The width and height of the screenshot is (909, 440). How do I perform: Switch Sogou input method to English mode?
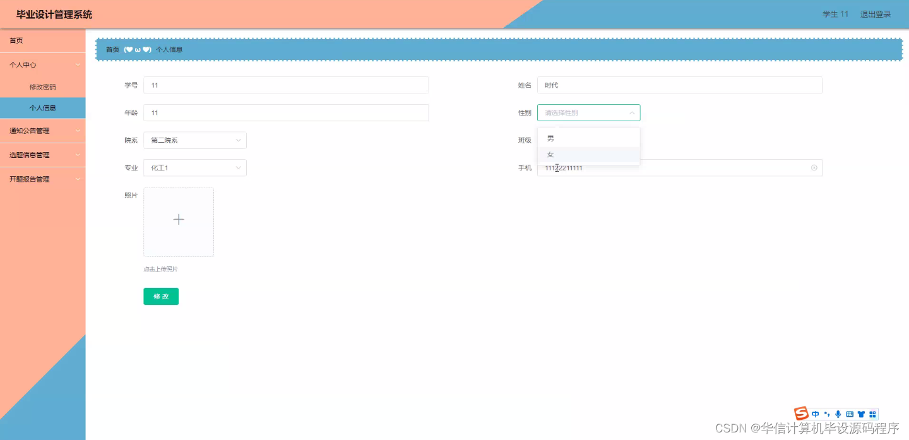815,414
